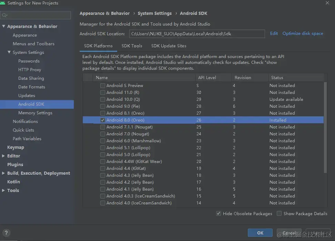Switch to the SDK Tools tab

[x=132, y=46]
